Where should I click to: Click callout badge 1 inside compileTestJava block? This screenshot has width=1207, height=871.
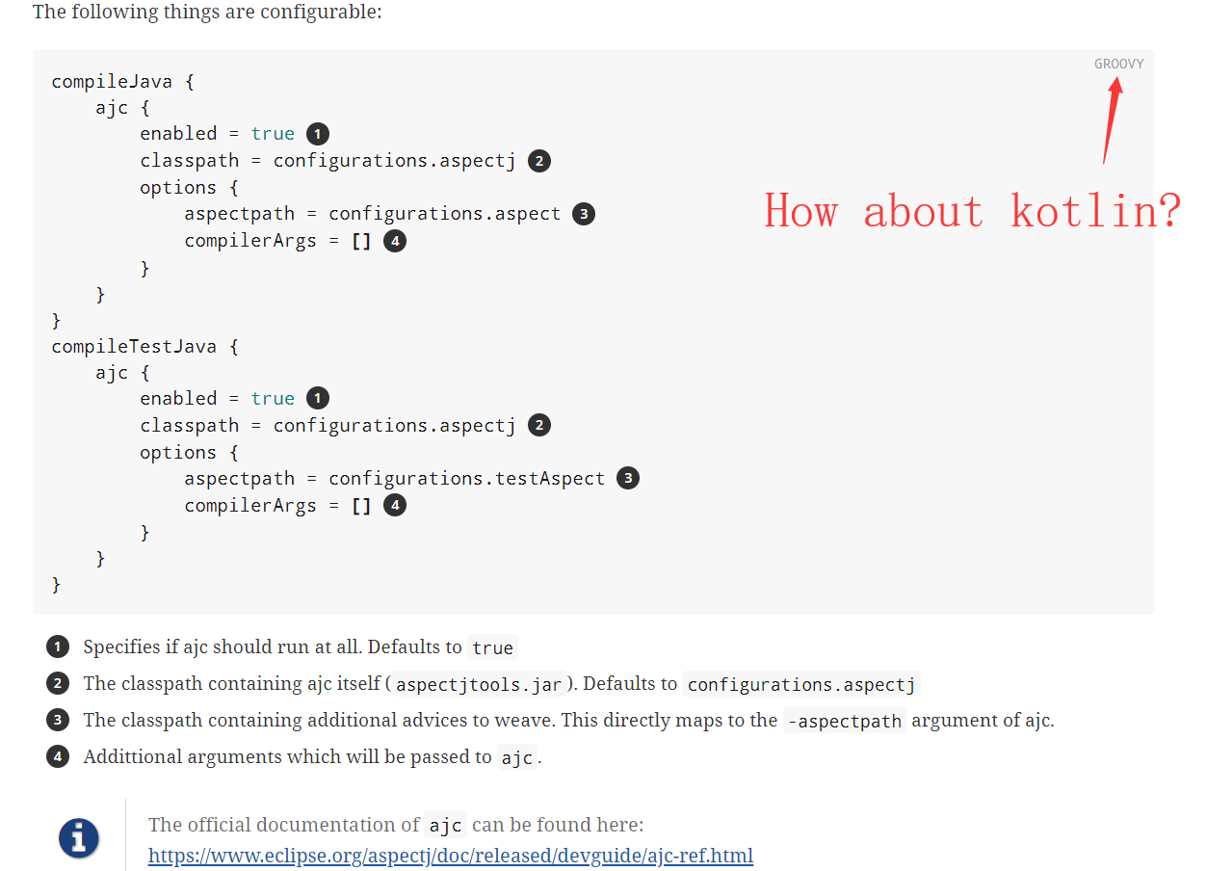point(317,397)
